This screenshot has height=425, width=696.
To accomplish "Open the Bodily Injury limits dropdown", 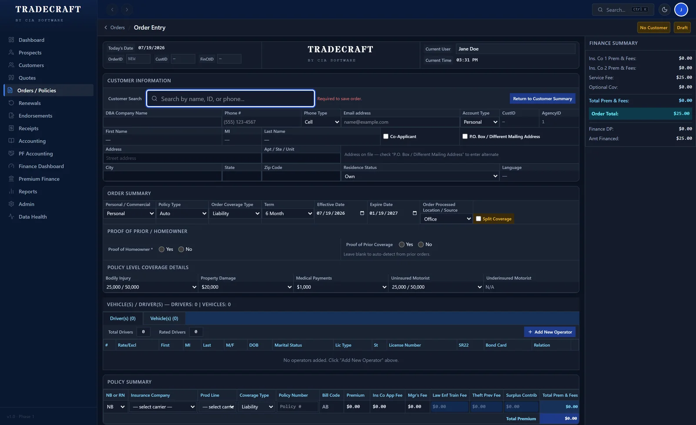I will coord(151,287).
